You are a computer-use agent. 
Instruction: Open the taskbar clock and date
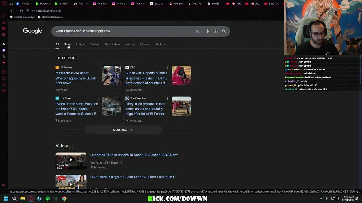[348, 198]
